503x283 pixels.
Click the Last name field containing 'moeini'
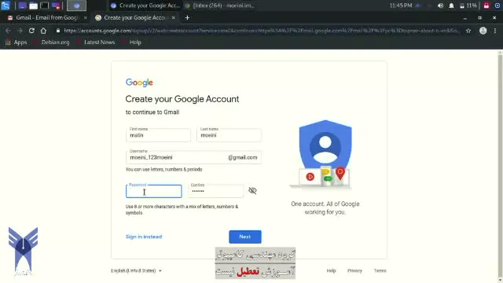point(229,135)
